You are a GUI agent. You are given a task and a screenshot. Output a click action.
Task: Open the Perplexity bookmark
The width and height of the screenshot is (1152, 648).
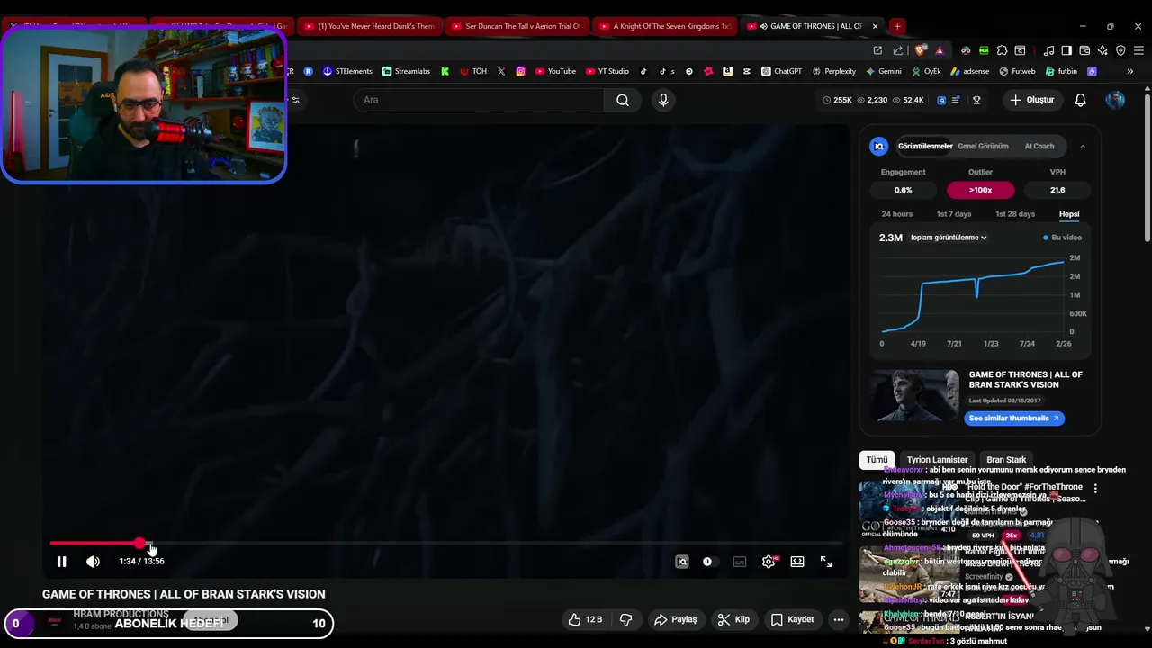833,71
